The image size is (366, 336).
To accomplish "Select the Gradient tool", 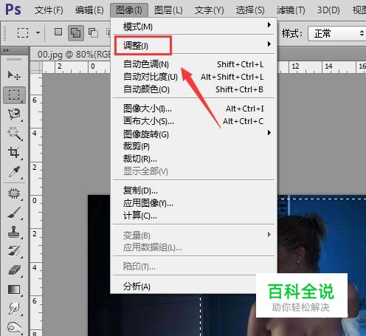I will (x=14, y=289).
